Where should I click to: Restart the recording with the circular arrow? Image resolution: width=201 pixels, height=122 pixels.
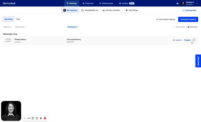[x=37, y=118]
